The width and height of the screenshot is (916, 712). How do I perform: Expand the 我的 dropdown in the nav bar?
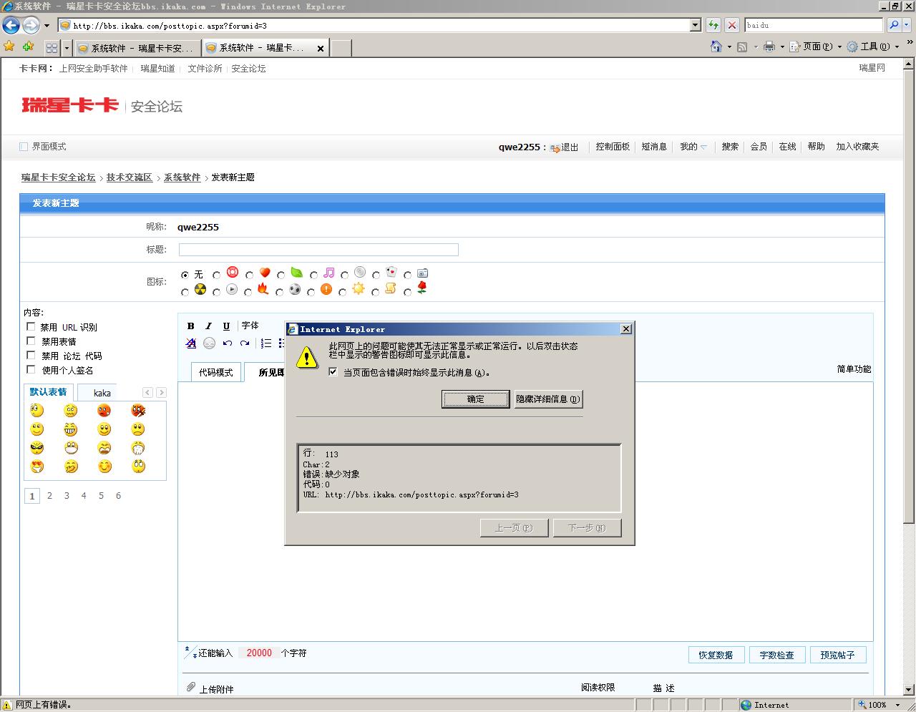pos(693,147)
